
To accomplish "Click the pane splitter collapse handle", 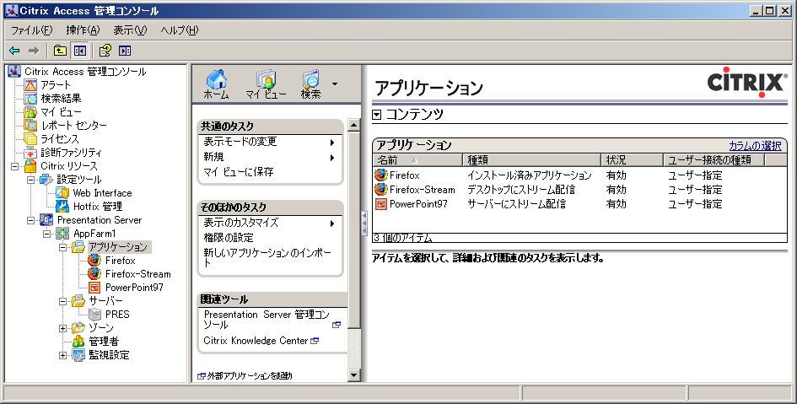I will pyautogui.click(x=364, y=224).
